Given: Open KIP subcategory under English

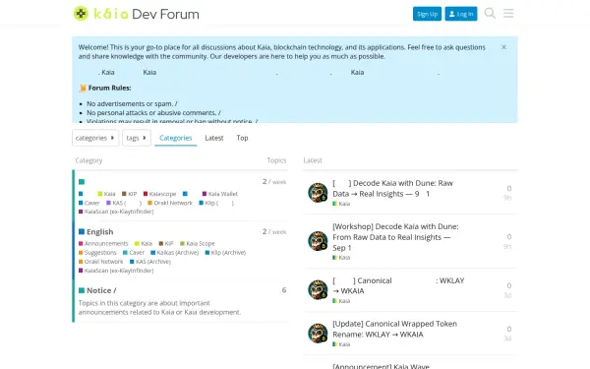Looking at the screenshot, I should 166,244.
